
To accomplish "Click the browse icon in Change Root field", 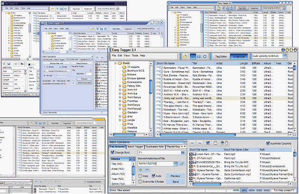I will point(183,153).
